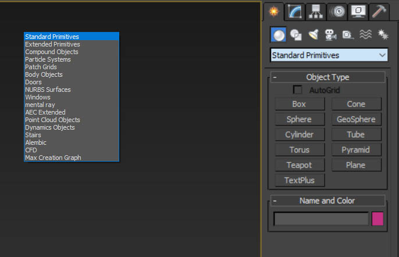Select the Helpers category icon
The width and height of the screenshot is (399, 257).
pyautogui.click(x=348, y=35)
